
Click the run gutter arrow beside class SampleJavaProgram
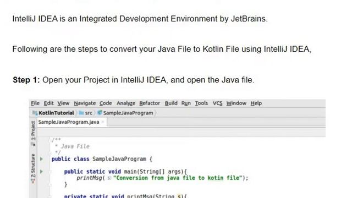(x=41, y=159)
